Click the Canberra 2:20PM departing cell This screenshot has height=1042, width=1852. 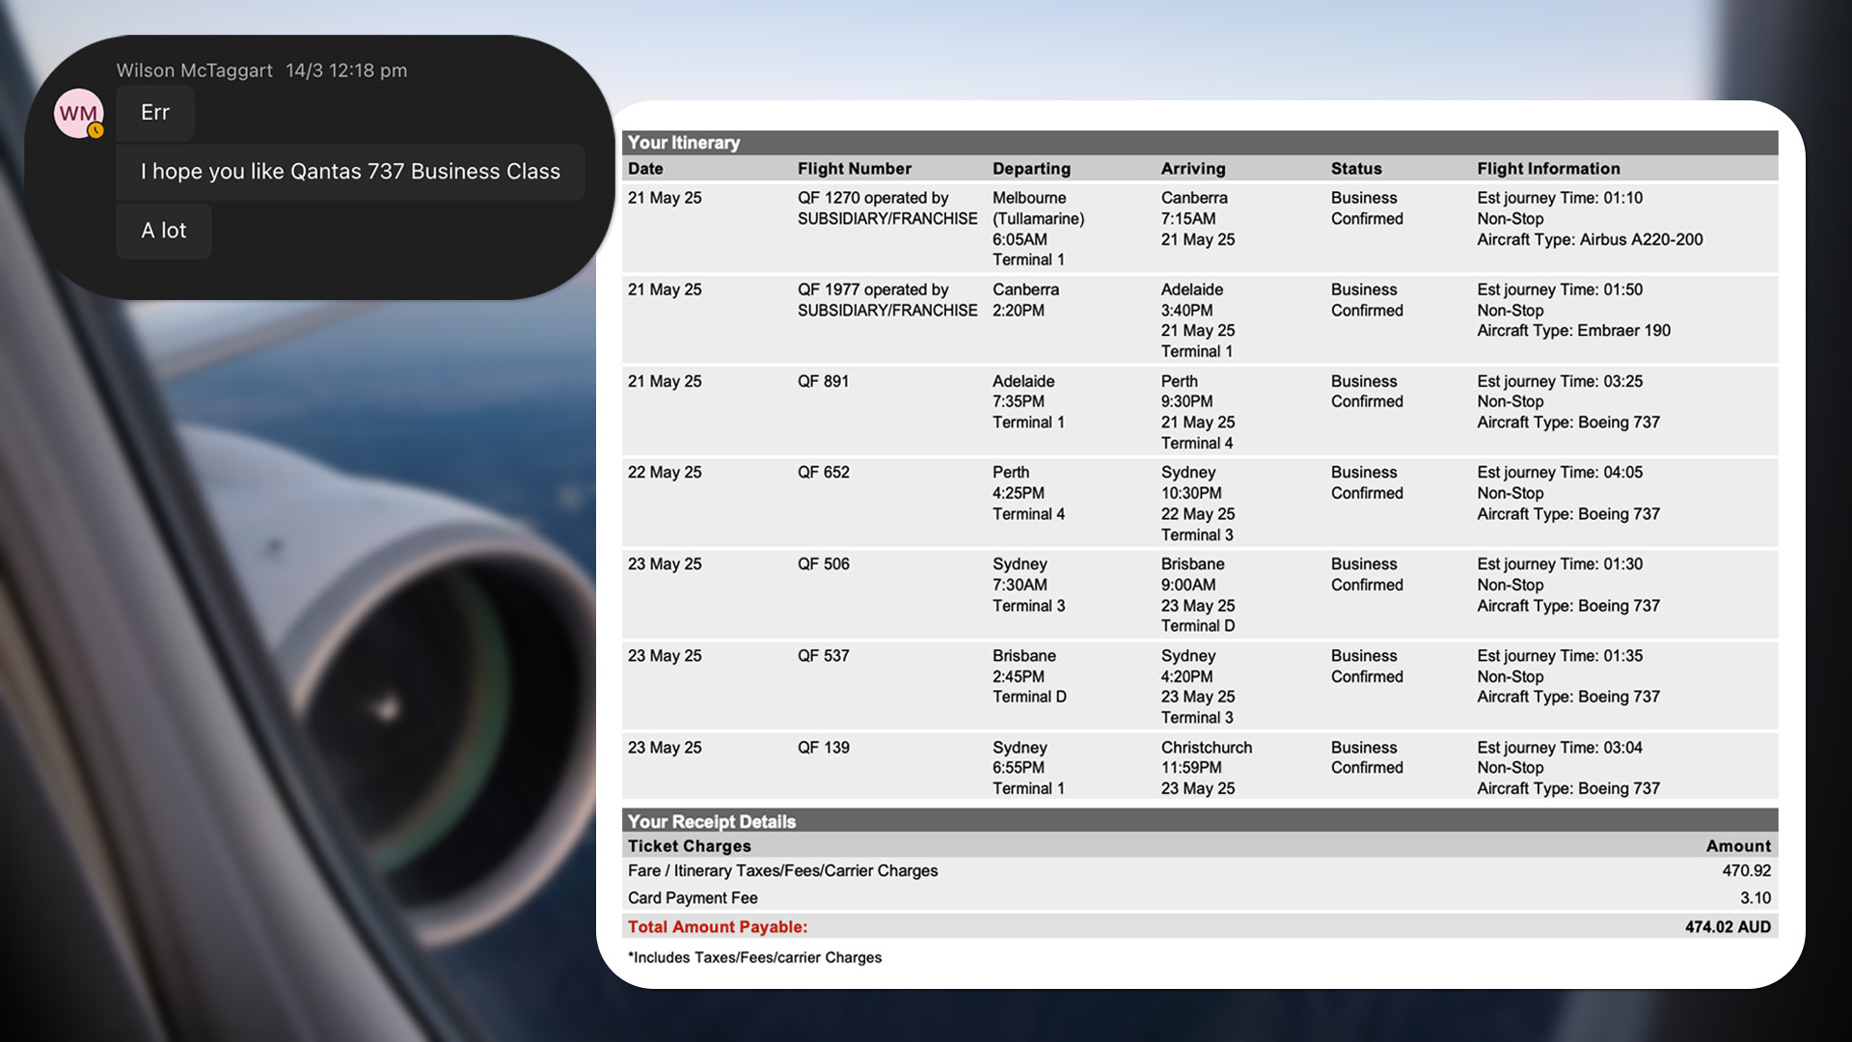(x=1025, y=300)
